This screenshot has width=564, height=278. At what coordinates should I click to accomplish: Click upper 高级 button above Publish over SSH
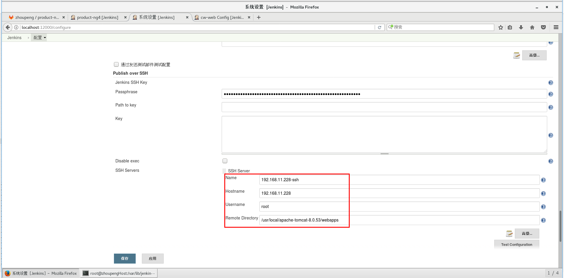click(534, 55)
